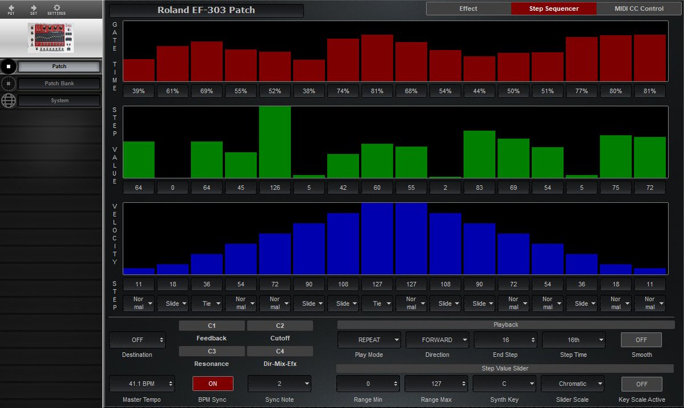This screenshot has width=684, height=408.
Task: Click the step value field showing 75
Action: (616, 187)
